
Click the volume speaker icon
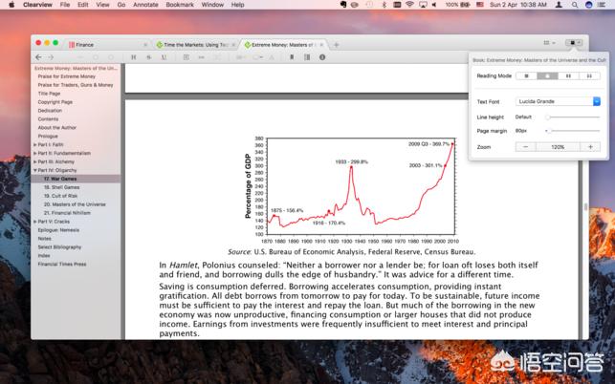point(434,5)
